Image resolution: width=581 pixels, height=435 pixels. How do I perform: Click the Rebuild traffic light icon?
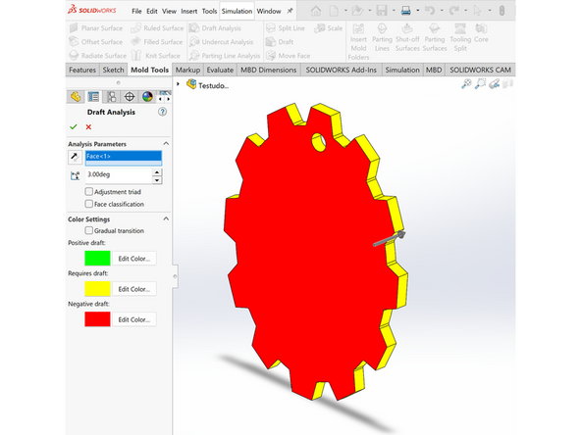pos(502,11)
